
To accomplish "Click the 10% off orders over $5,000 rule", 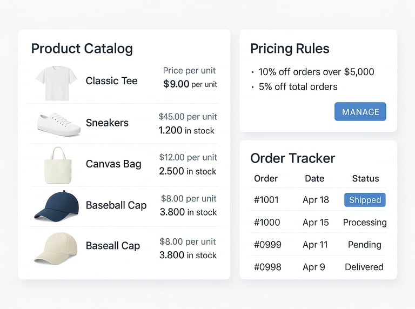I will pos(316,72).
